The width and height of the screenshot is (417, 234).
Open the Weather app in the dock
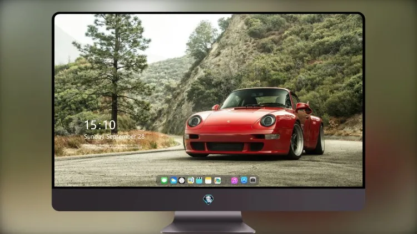coord(173,181)
